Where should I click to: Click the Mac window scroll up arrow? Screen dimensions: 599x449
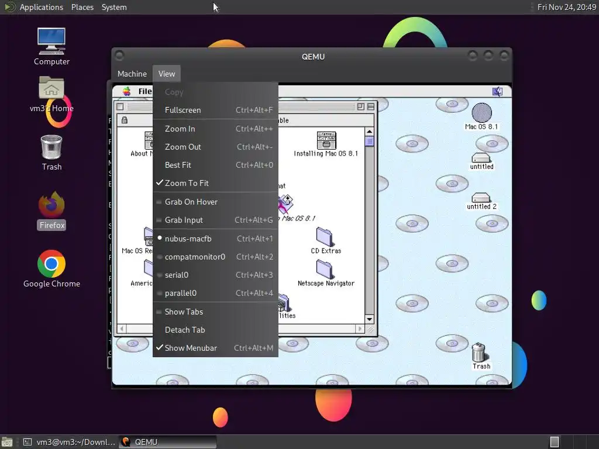coord(369,132)
